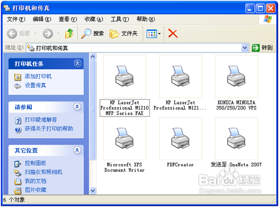The width and height of the screenshot is (279, 207).
Task: Collapse the 其它位置 panel
Action: 77,150
